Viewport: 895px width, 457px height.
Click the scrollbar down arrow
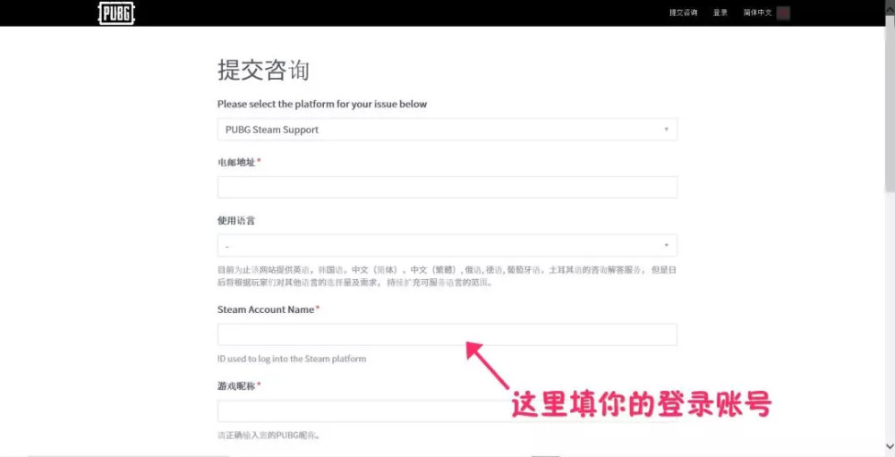click(x=890, y=445)
